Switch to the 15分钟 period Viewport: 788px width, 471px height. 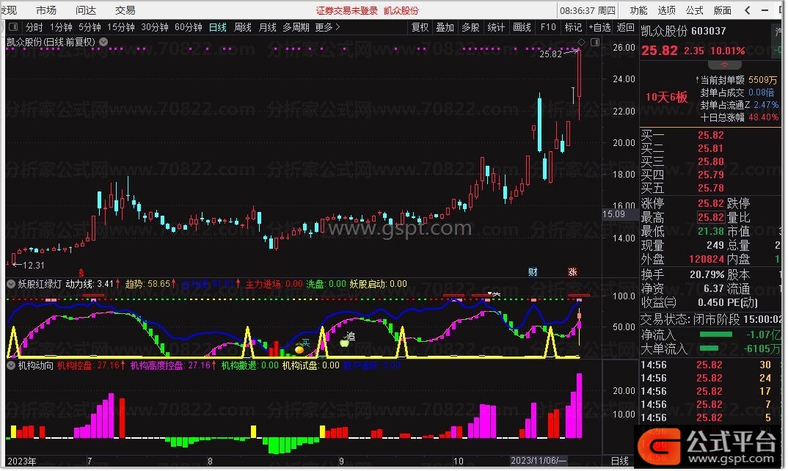[x=120, y=27]
